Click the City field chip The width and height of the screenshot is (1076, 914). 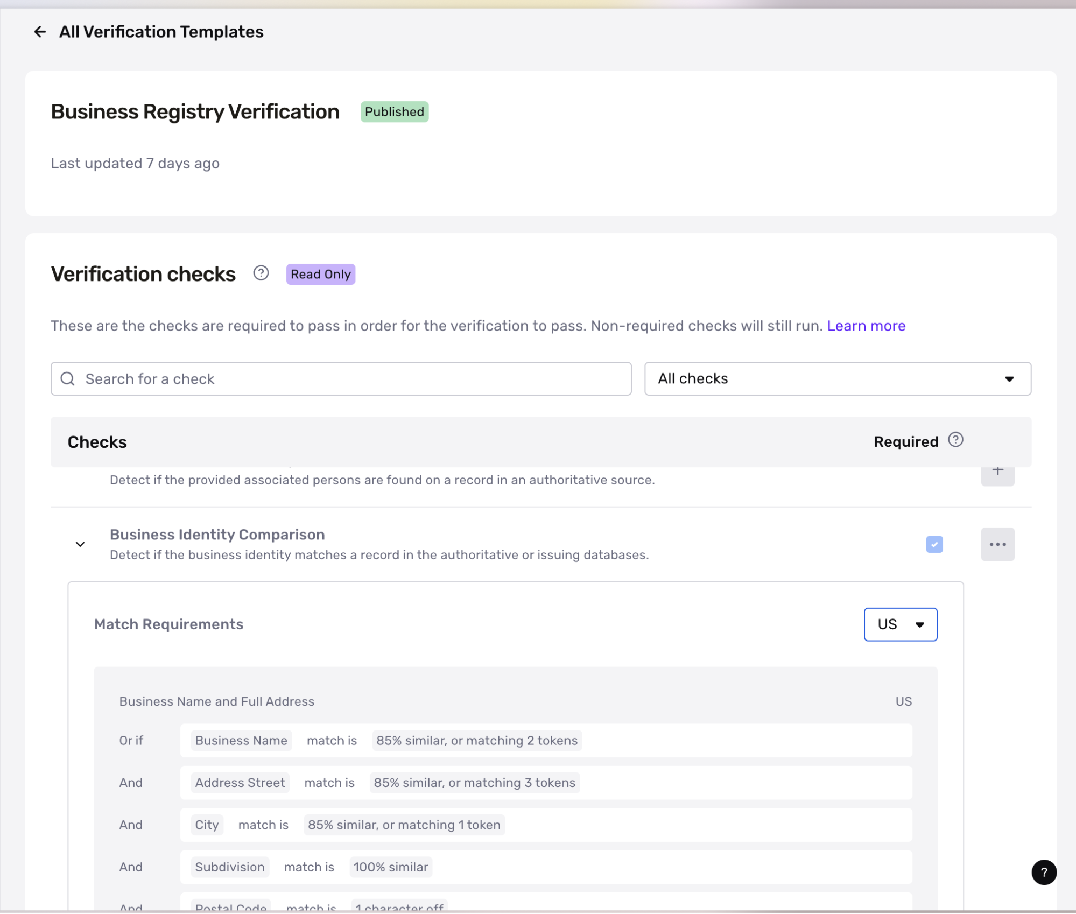point(207,825)
